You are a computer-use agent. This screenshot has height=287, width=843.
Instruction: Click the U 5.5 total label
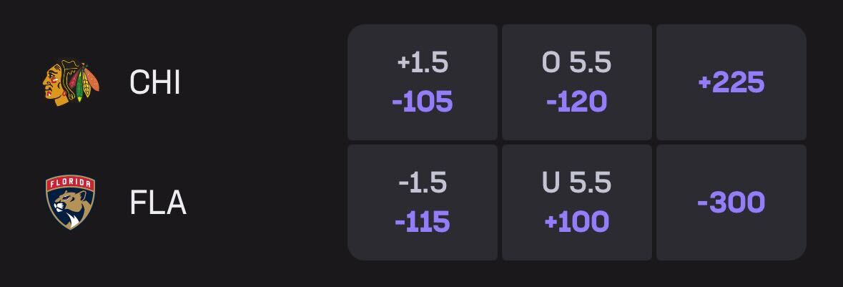pos(576,183)
